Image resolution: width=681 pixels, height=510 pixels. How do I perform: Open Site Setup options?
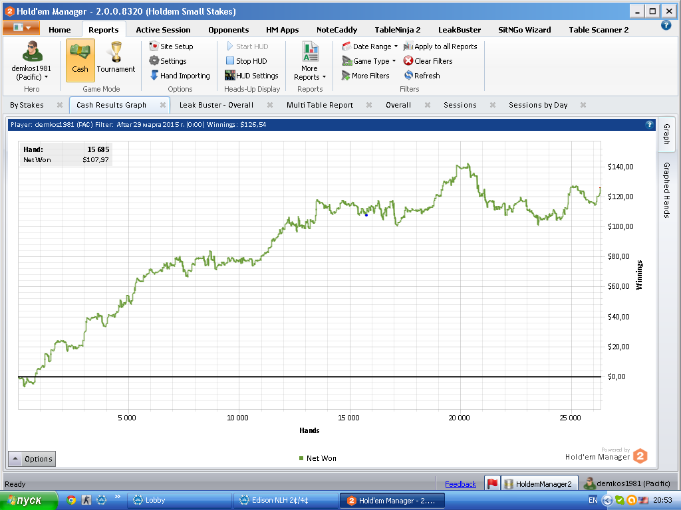click(171, 46)
